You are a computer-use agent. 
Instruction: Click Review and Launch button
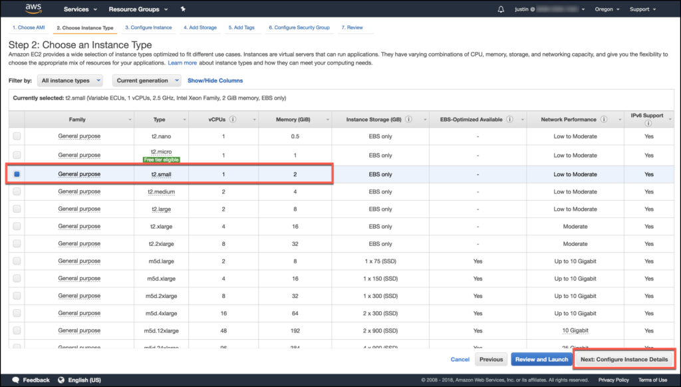541,359
